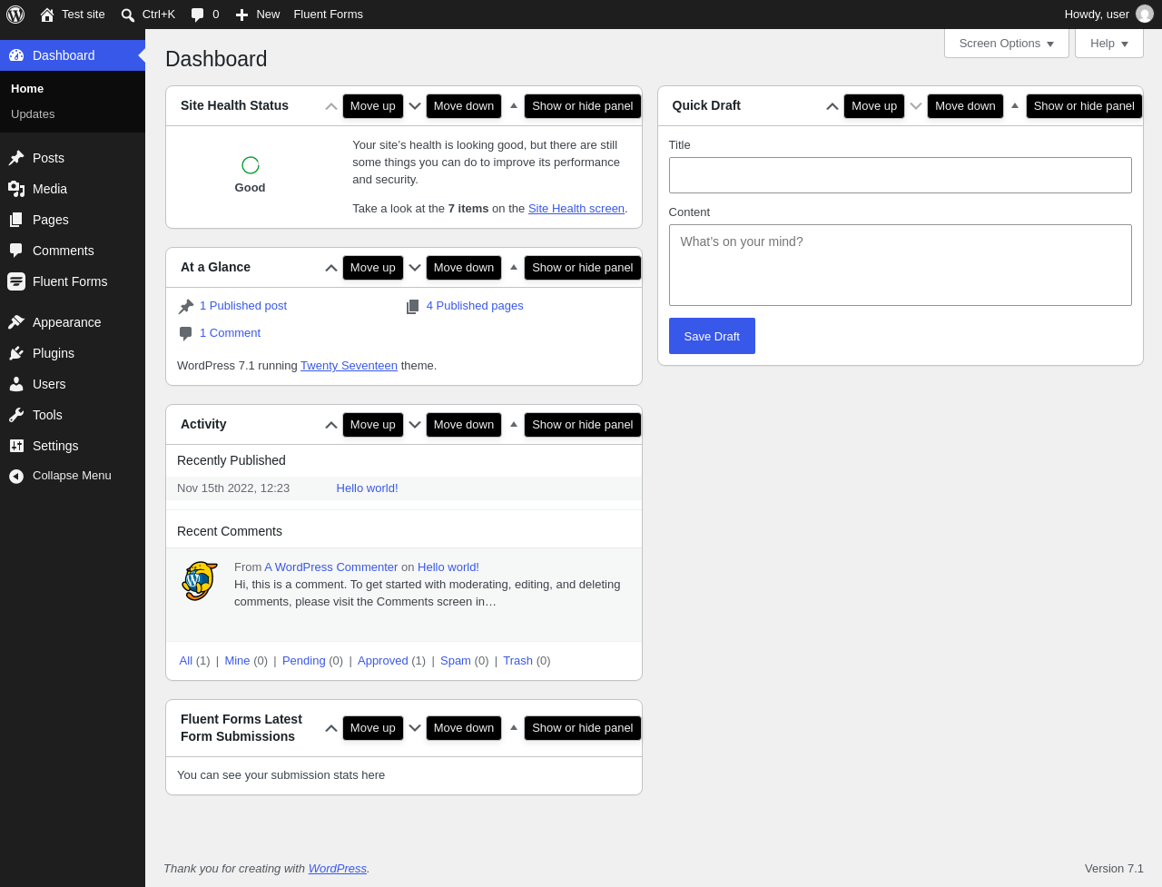Click the 1 Comment link
Screen dimensions: 1162x887
click(230, 333)
